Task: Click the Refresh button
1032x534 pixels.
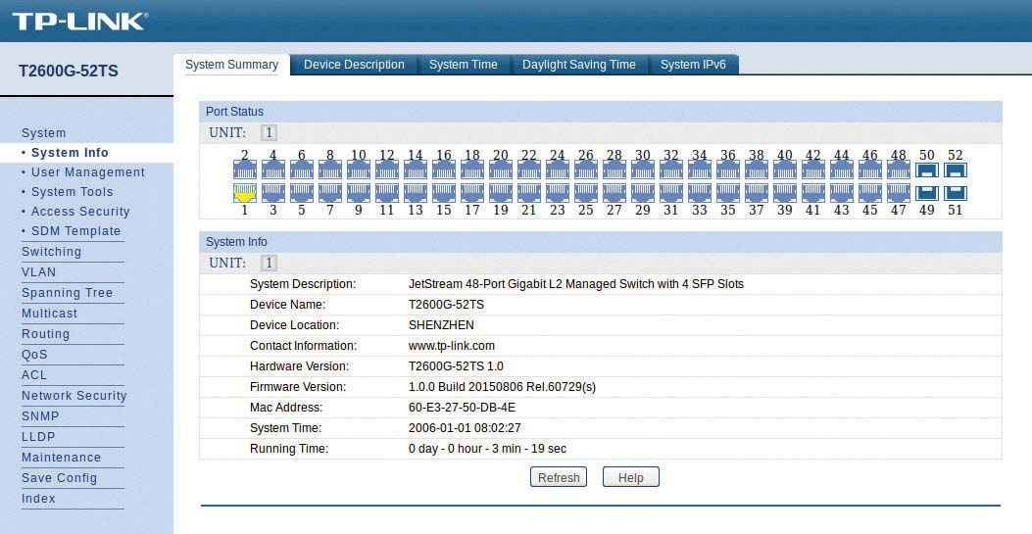Action: 559,477
